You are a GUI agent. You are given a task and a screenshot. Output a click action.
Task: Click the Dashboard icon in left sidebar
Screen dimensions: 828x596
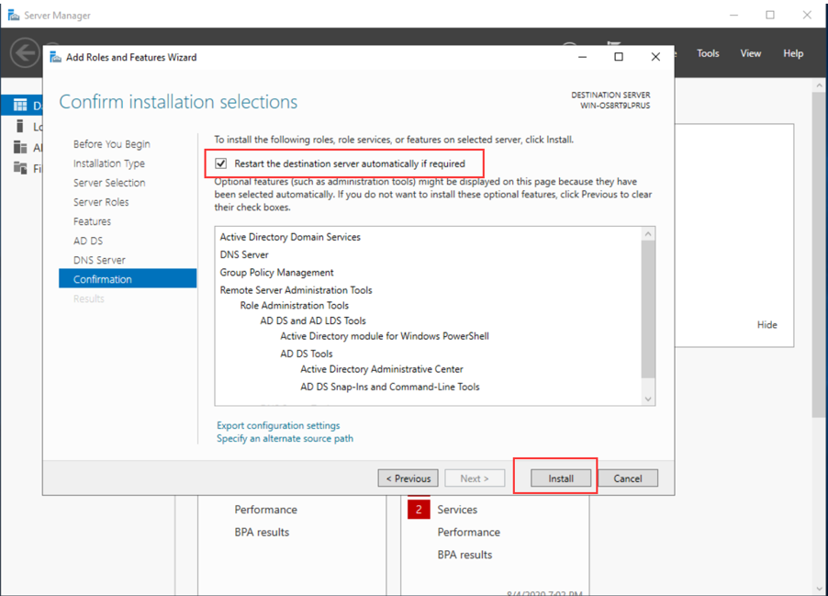(20, 106)
